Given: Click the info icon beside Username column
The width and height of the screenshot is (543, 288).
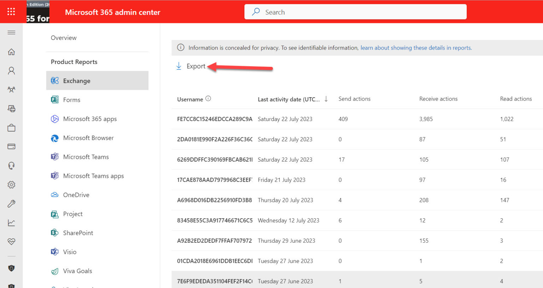Looking at the screenshot, I should coord(208,98).
